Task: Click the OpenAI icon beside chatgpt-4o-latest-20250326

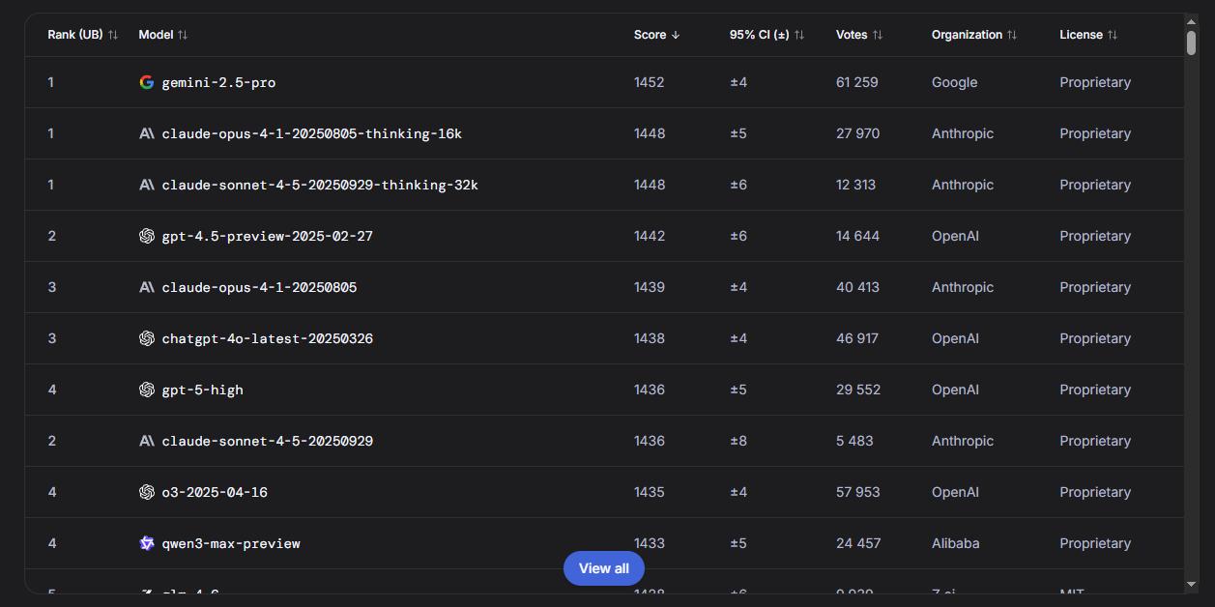Action: point(147,338)
